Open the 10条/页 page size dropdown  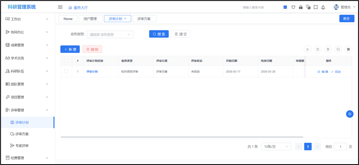pyautogui.click(x=276, y=146)
